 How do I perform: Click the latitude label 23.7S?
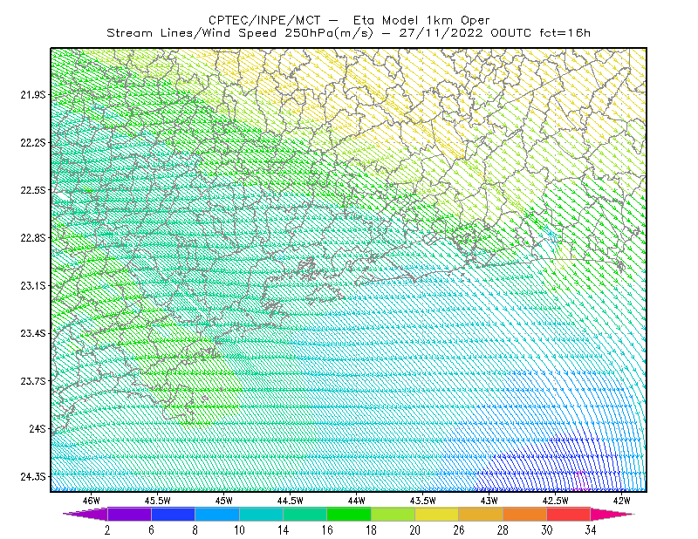tap(33, 381)
